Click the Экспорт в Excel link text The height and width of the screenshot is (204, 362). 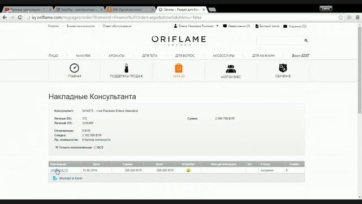click(x=70, y=178)
